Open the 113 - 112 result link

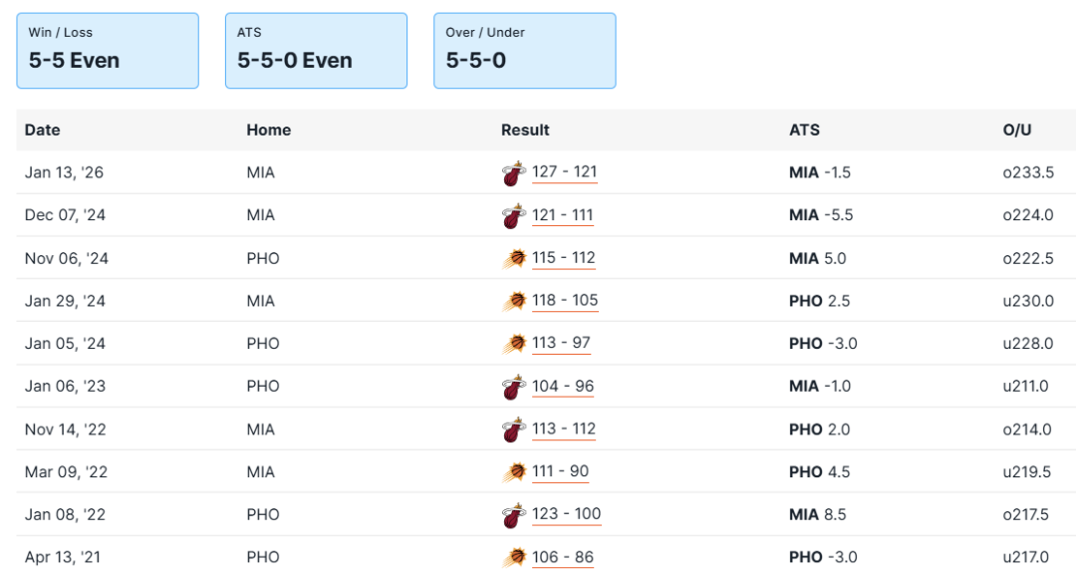tap(564, 430)
